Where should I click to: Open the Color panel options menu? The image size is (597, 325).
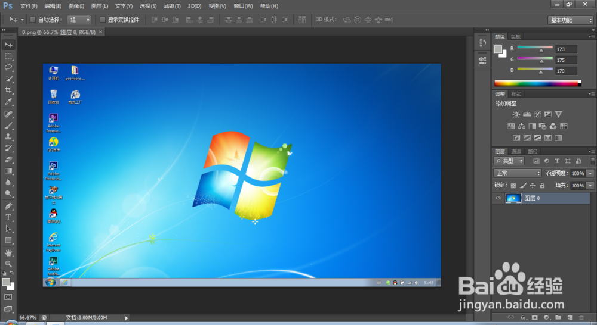591,36
